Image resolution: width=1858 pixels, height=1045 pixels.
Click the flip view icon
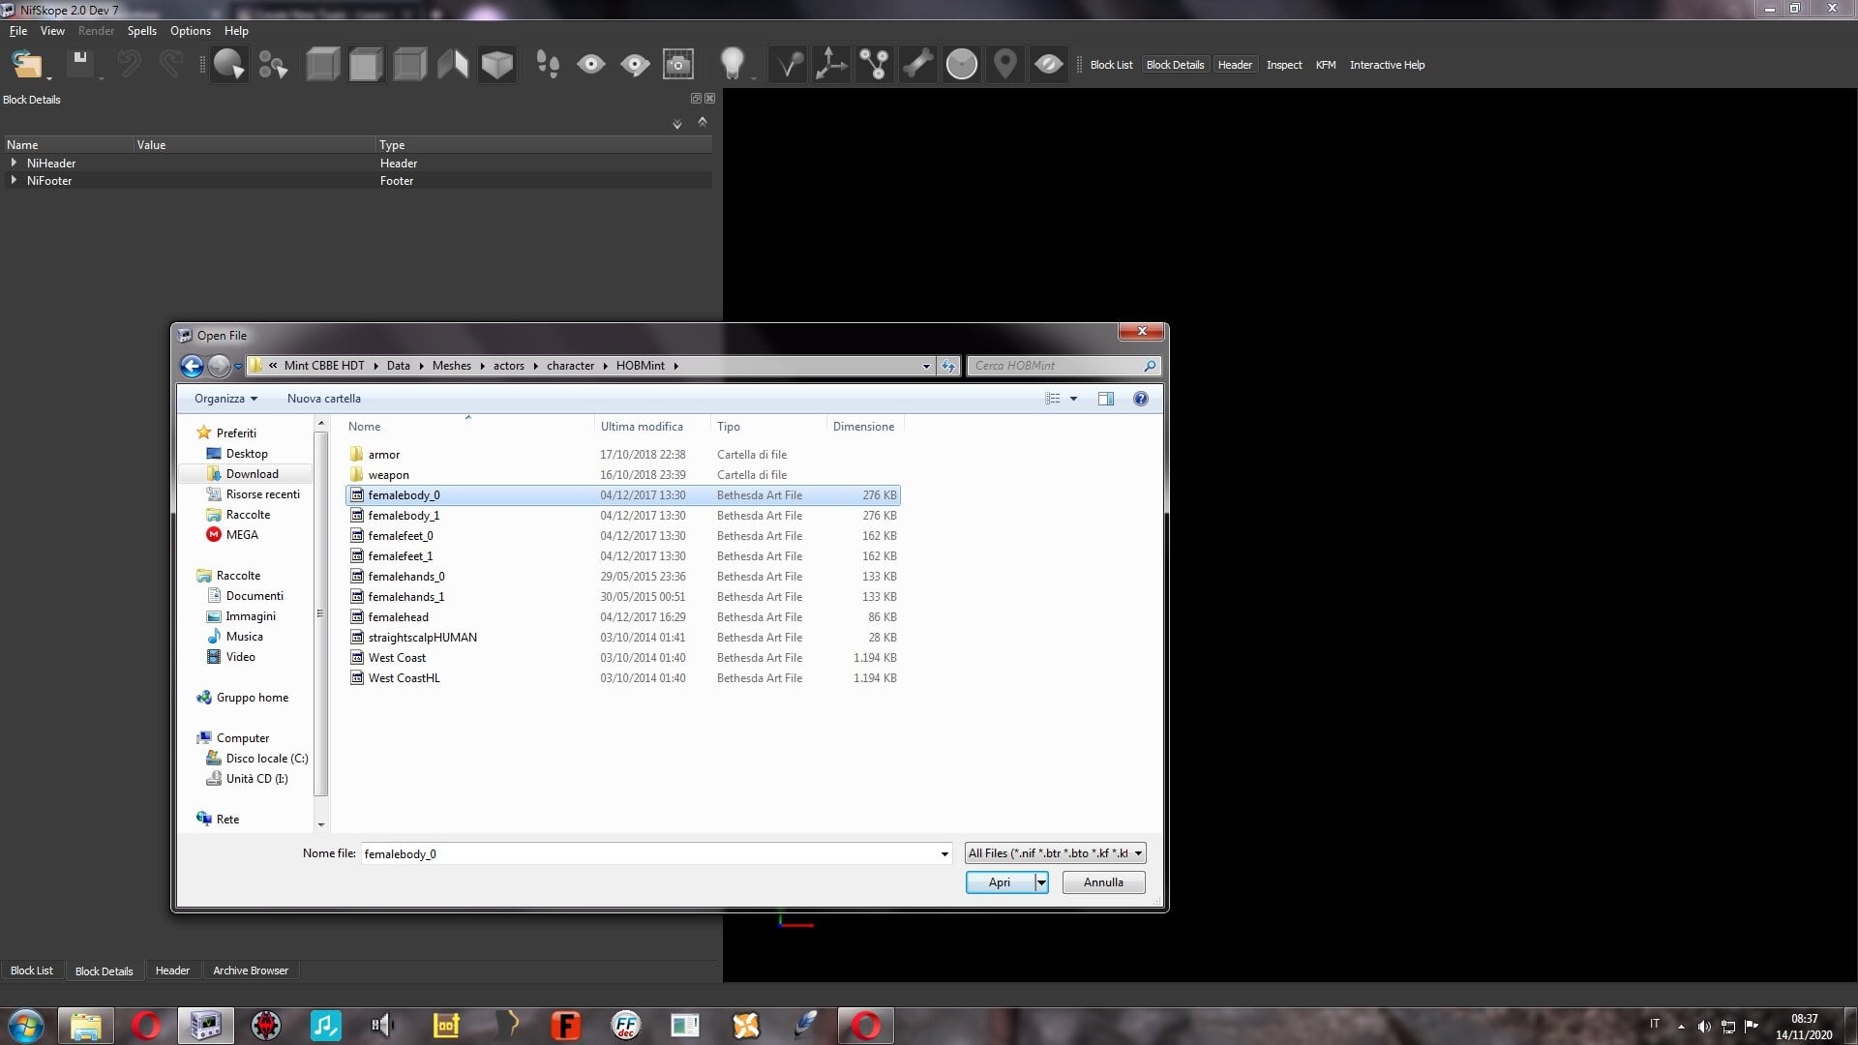click(x=453, y=65)
